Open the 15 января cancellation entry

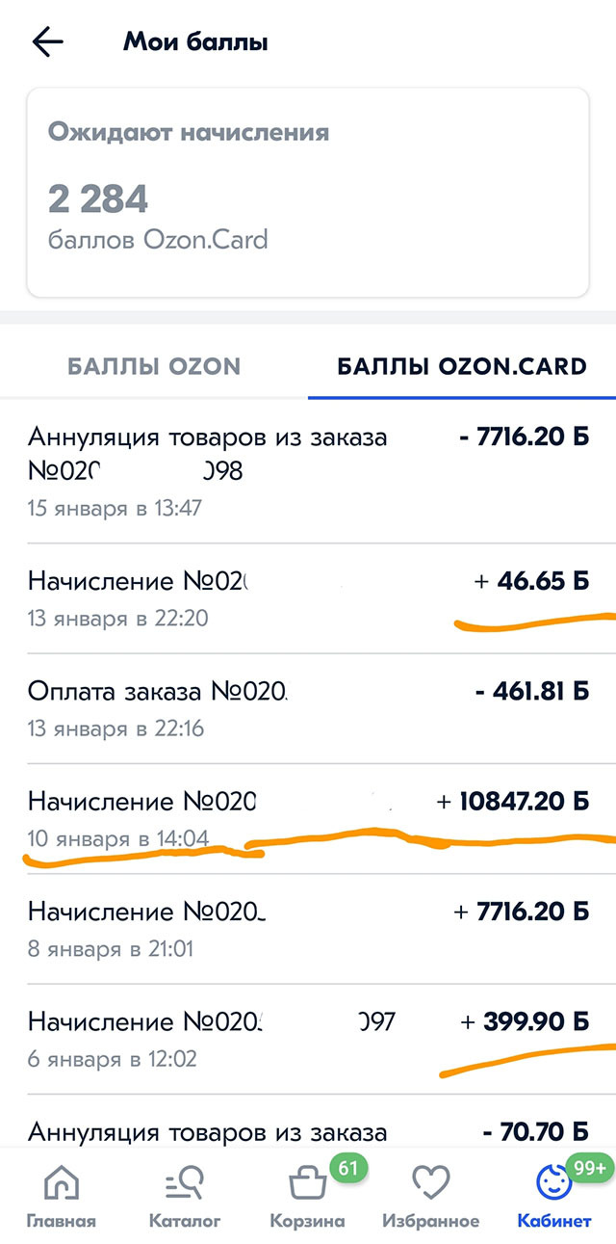point(308,472)
